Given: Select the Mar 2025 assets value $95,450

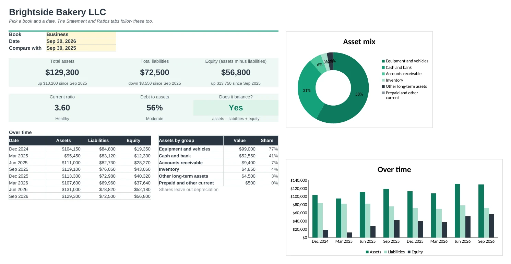Looking at the screenshot, I should [x=63, y=156].
